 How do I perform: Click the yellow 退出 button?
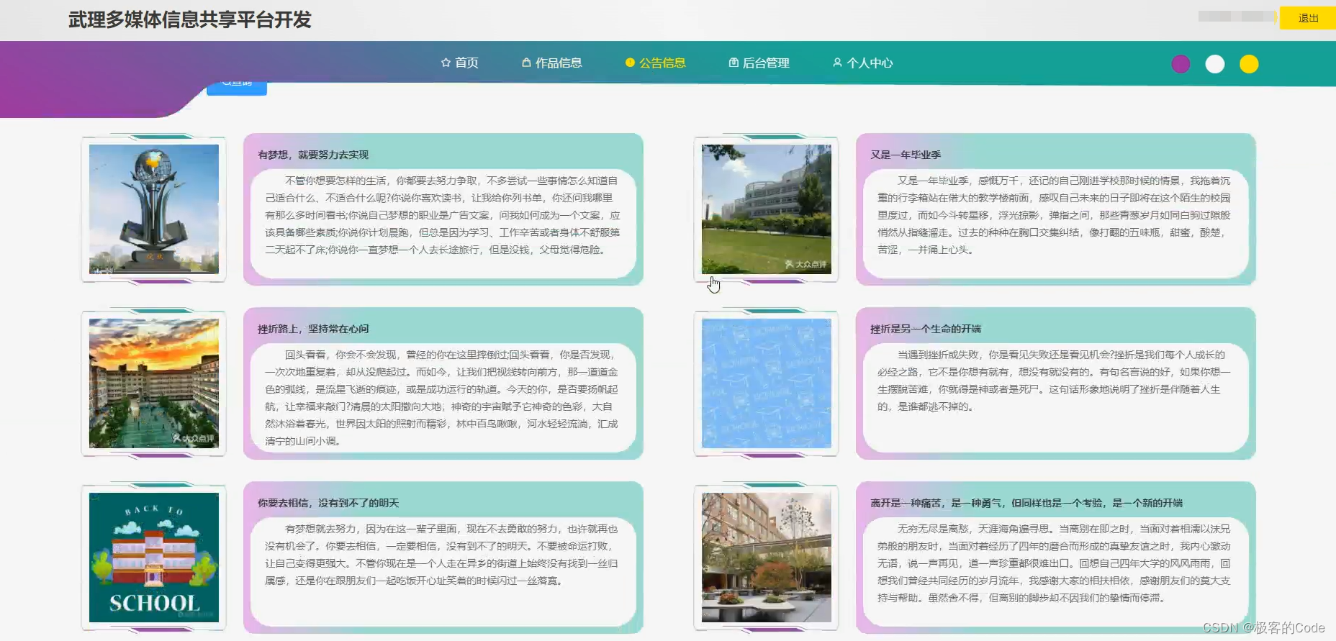1308,18
